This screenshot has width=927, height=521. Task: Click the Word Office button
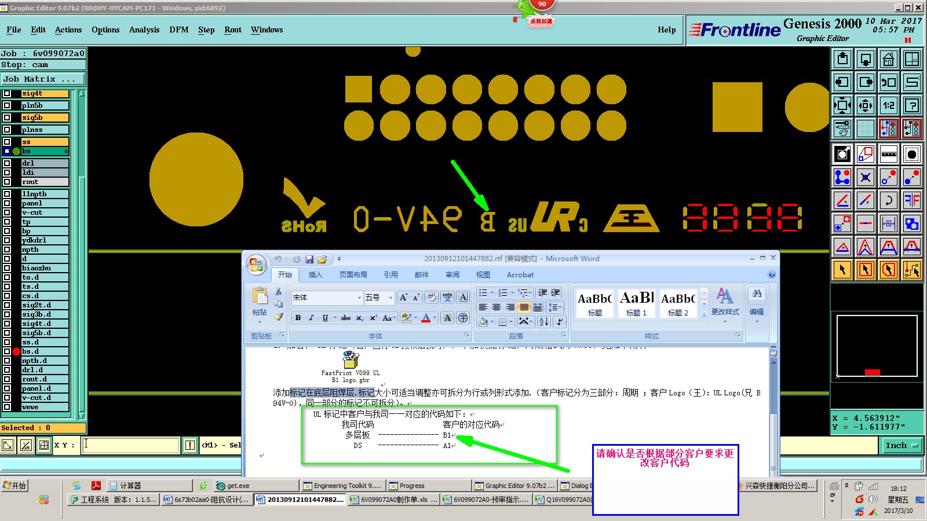pyautogui.click(x=256, y=265)
